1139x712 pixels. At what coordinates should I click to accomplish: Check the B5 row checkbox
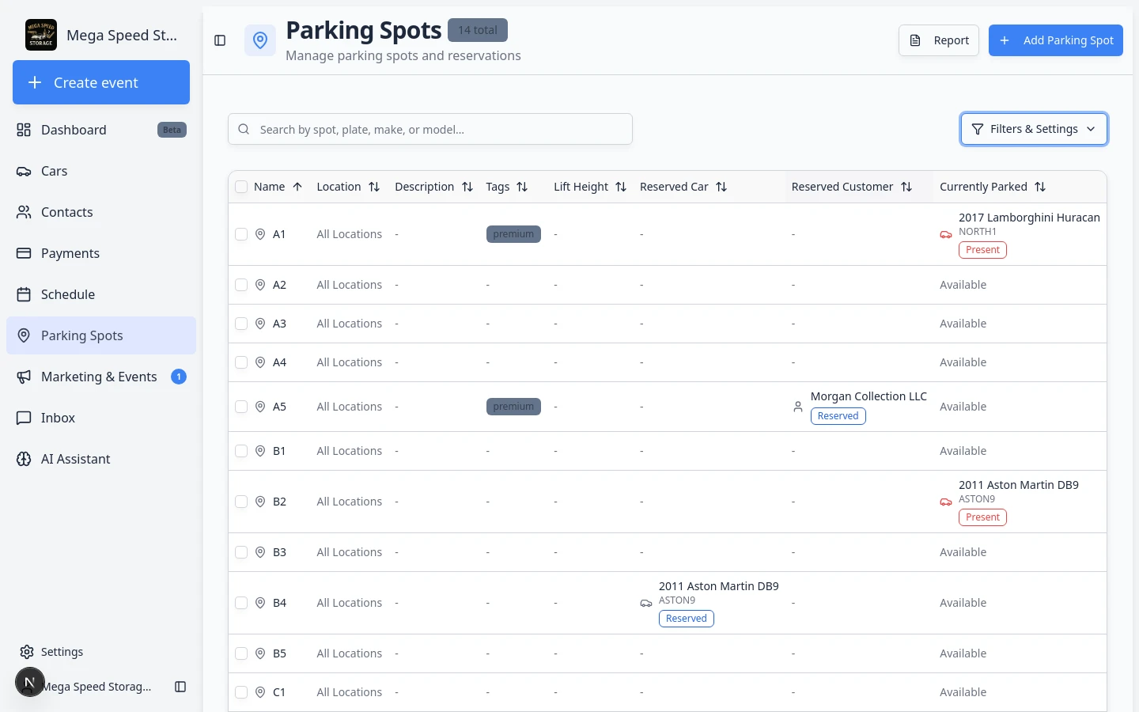point(241,653)
